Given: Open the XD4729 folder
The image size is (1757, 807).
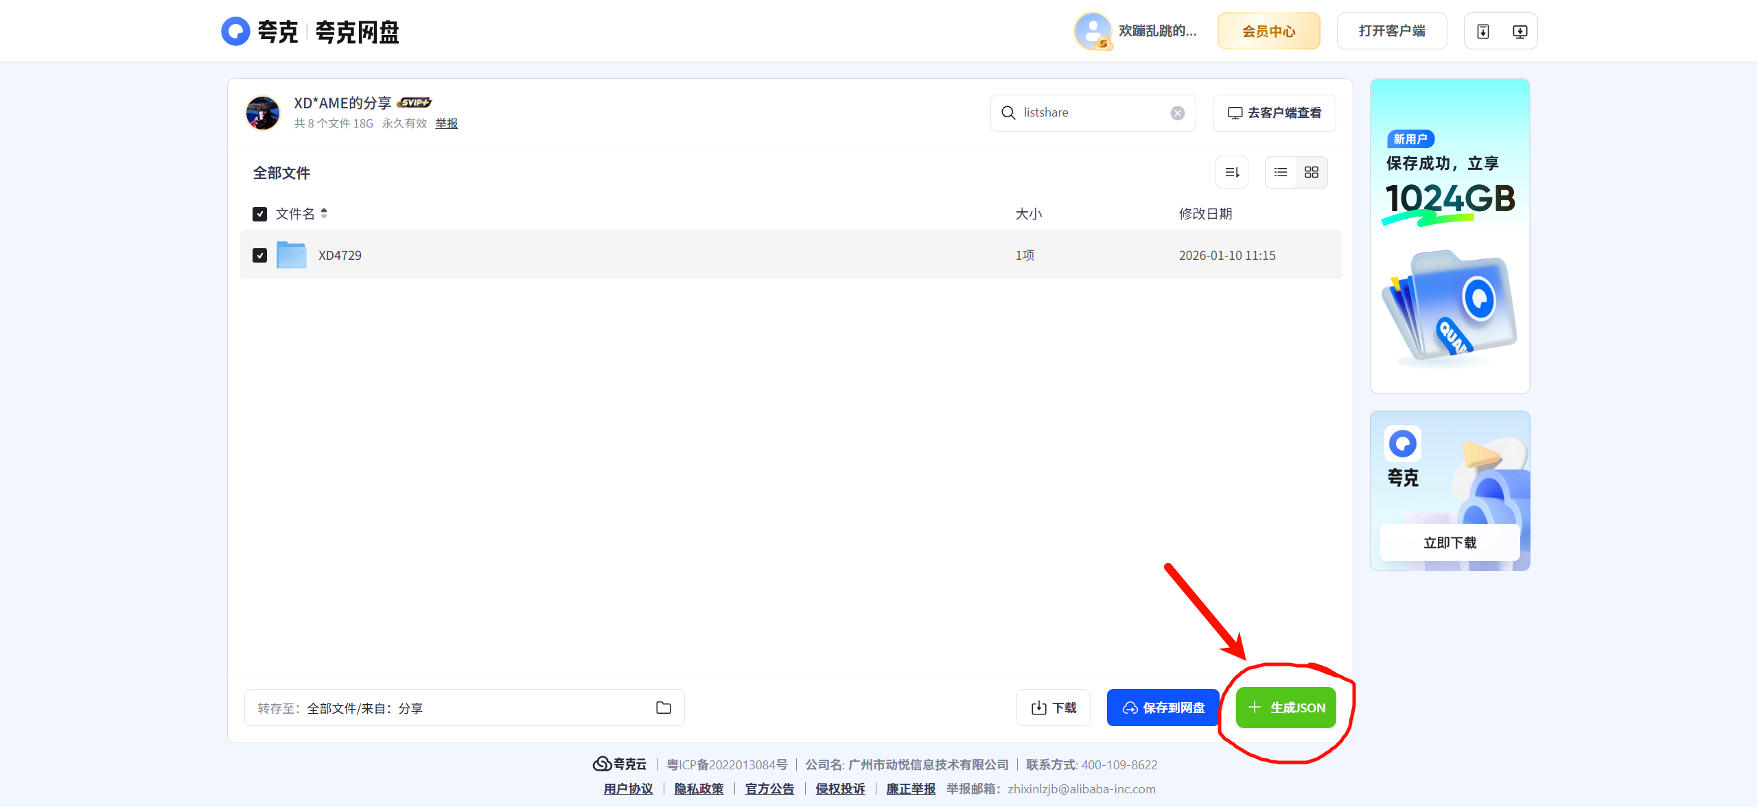Looking at the screenshot, I should (x=340, y=255).
